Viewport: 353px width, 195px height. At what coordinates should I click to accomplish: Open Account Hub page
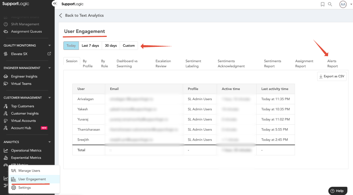click(x=21, y=128)
